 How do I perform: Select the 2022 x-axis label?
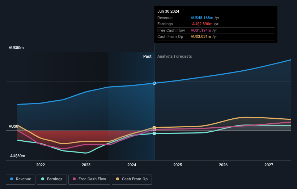(x=41, y=165)
